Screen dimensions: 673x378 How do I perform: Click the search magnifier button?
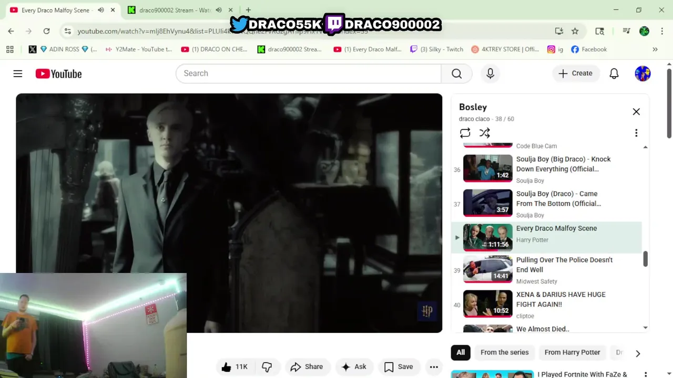(x=456, y=73)
